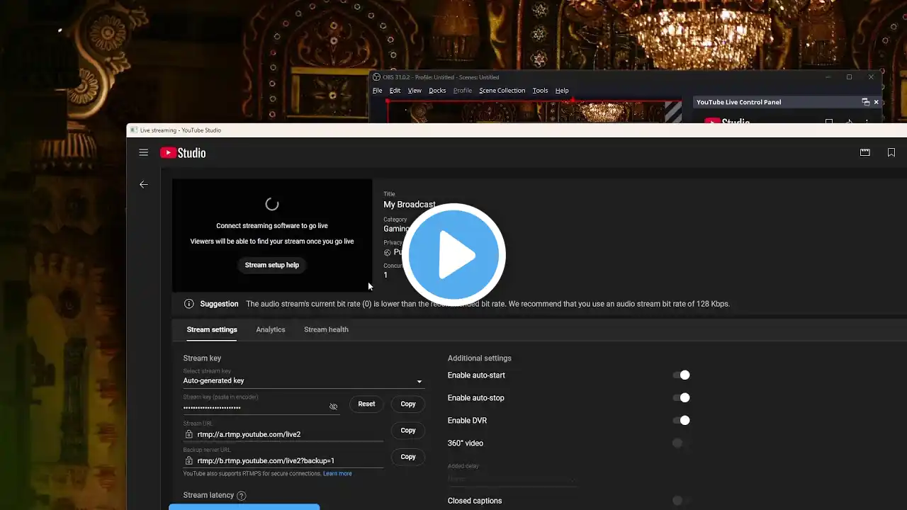907x510 pixels.
Task: Click the Additional settings heading
Action: [x=480, y=358]
